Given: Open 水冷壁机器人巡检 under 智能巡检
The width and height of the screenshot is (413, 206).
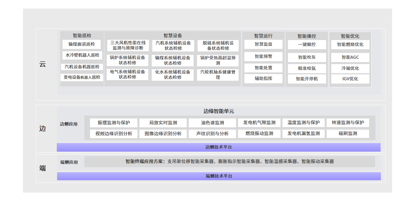Looking at the screenshot, I should pyautogui.click(x=82, y=56).
